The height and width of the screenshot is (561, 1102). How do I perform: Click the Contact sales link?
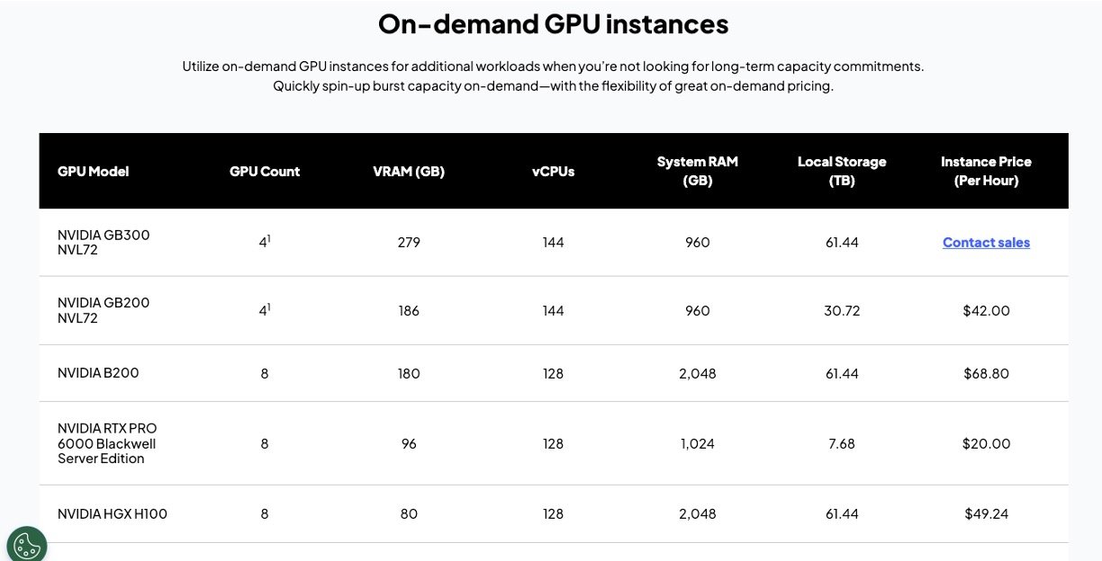pyautogui.click(x=986, y=243)
